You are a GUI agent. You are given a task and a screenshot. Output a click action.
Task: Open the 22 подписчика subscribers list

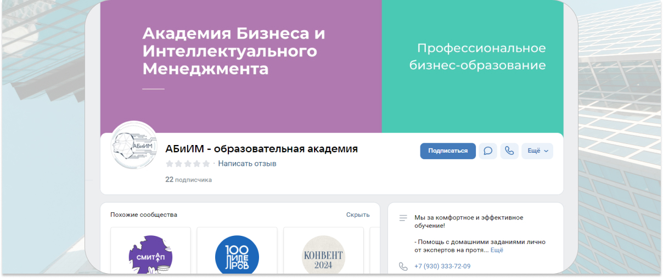click(x=188, y=179)
